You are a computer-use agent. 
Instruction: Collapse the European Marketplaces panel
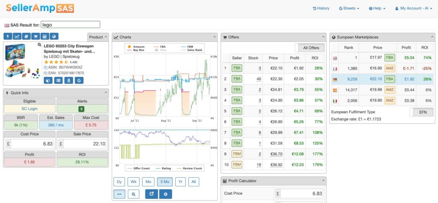(432, 37)
